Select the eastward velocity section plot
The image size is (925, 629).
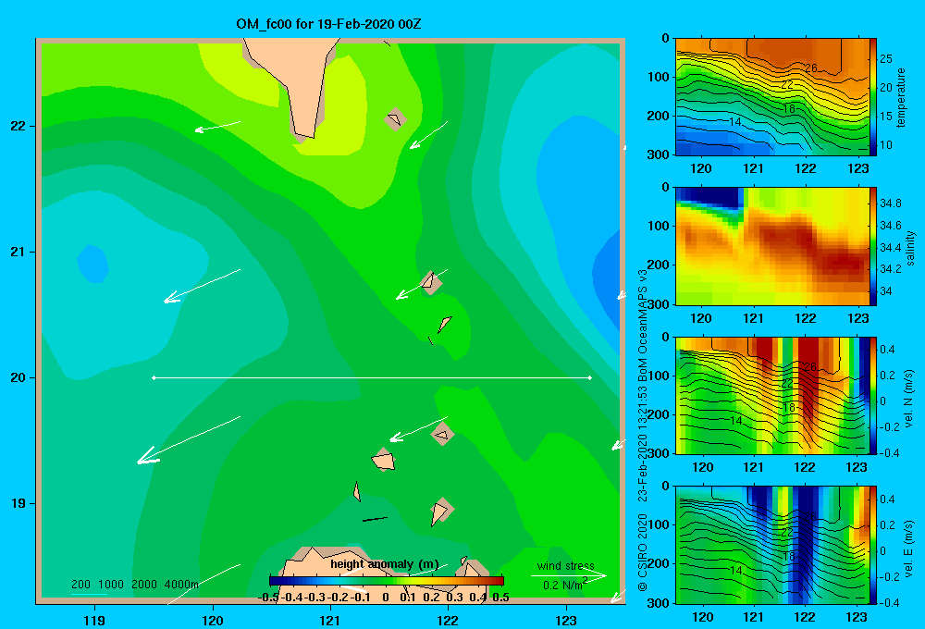(772, 545)
